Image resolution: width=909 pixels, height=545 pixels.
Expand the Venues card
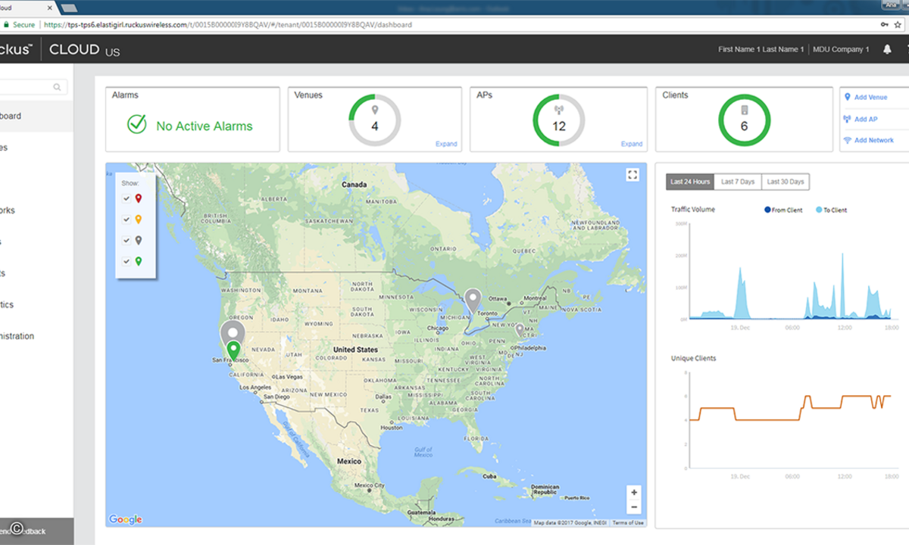[446, 144]
